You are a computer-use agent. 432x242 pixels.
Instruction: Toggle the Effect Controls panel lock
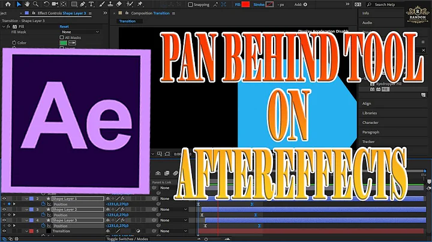point(34,13)
